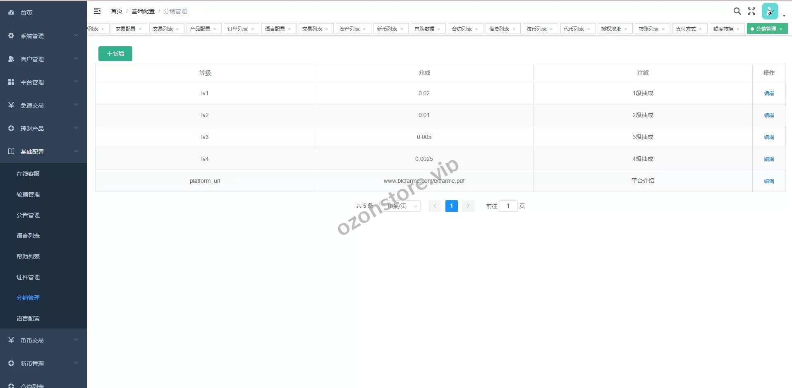Click the 首页 dashboard icon in sidebar
This screenshot has width=792, height=388.
click(x=11, y=13)
